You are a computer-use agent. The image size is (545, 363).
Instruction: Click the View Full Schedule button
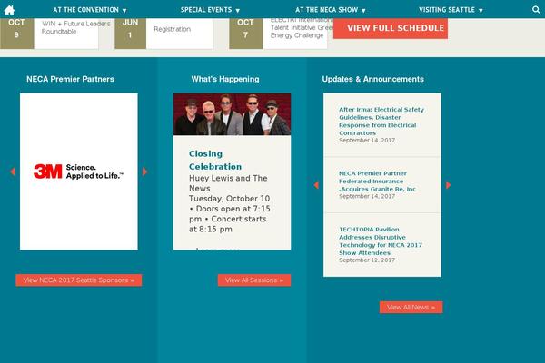pos(391,28)
